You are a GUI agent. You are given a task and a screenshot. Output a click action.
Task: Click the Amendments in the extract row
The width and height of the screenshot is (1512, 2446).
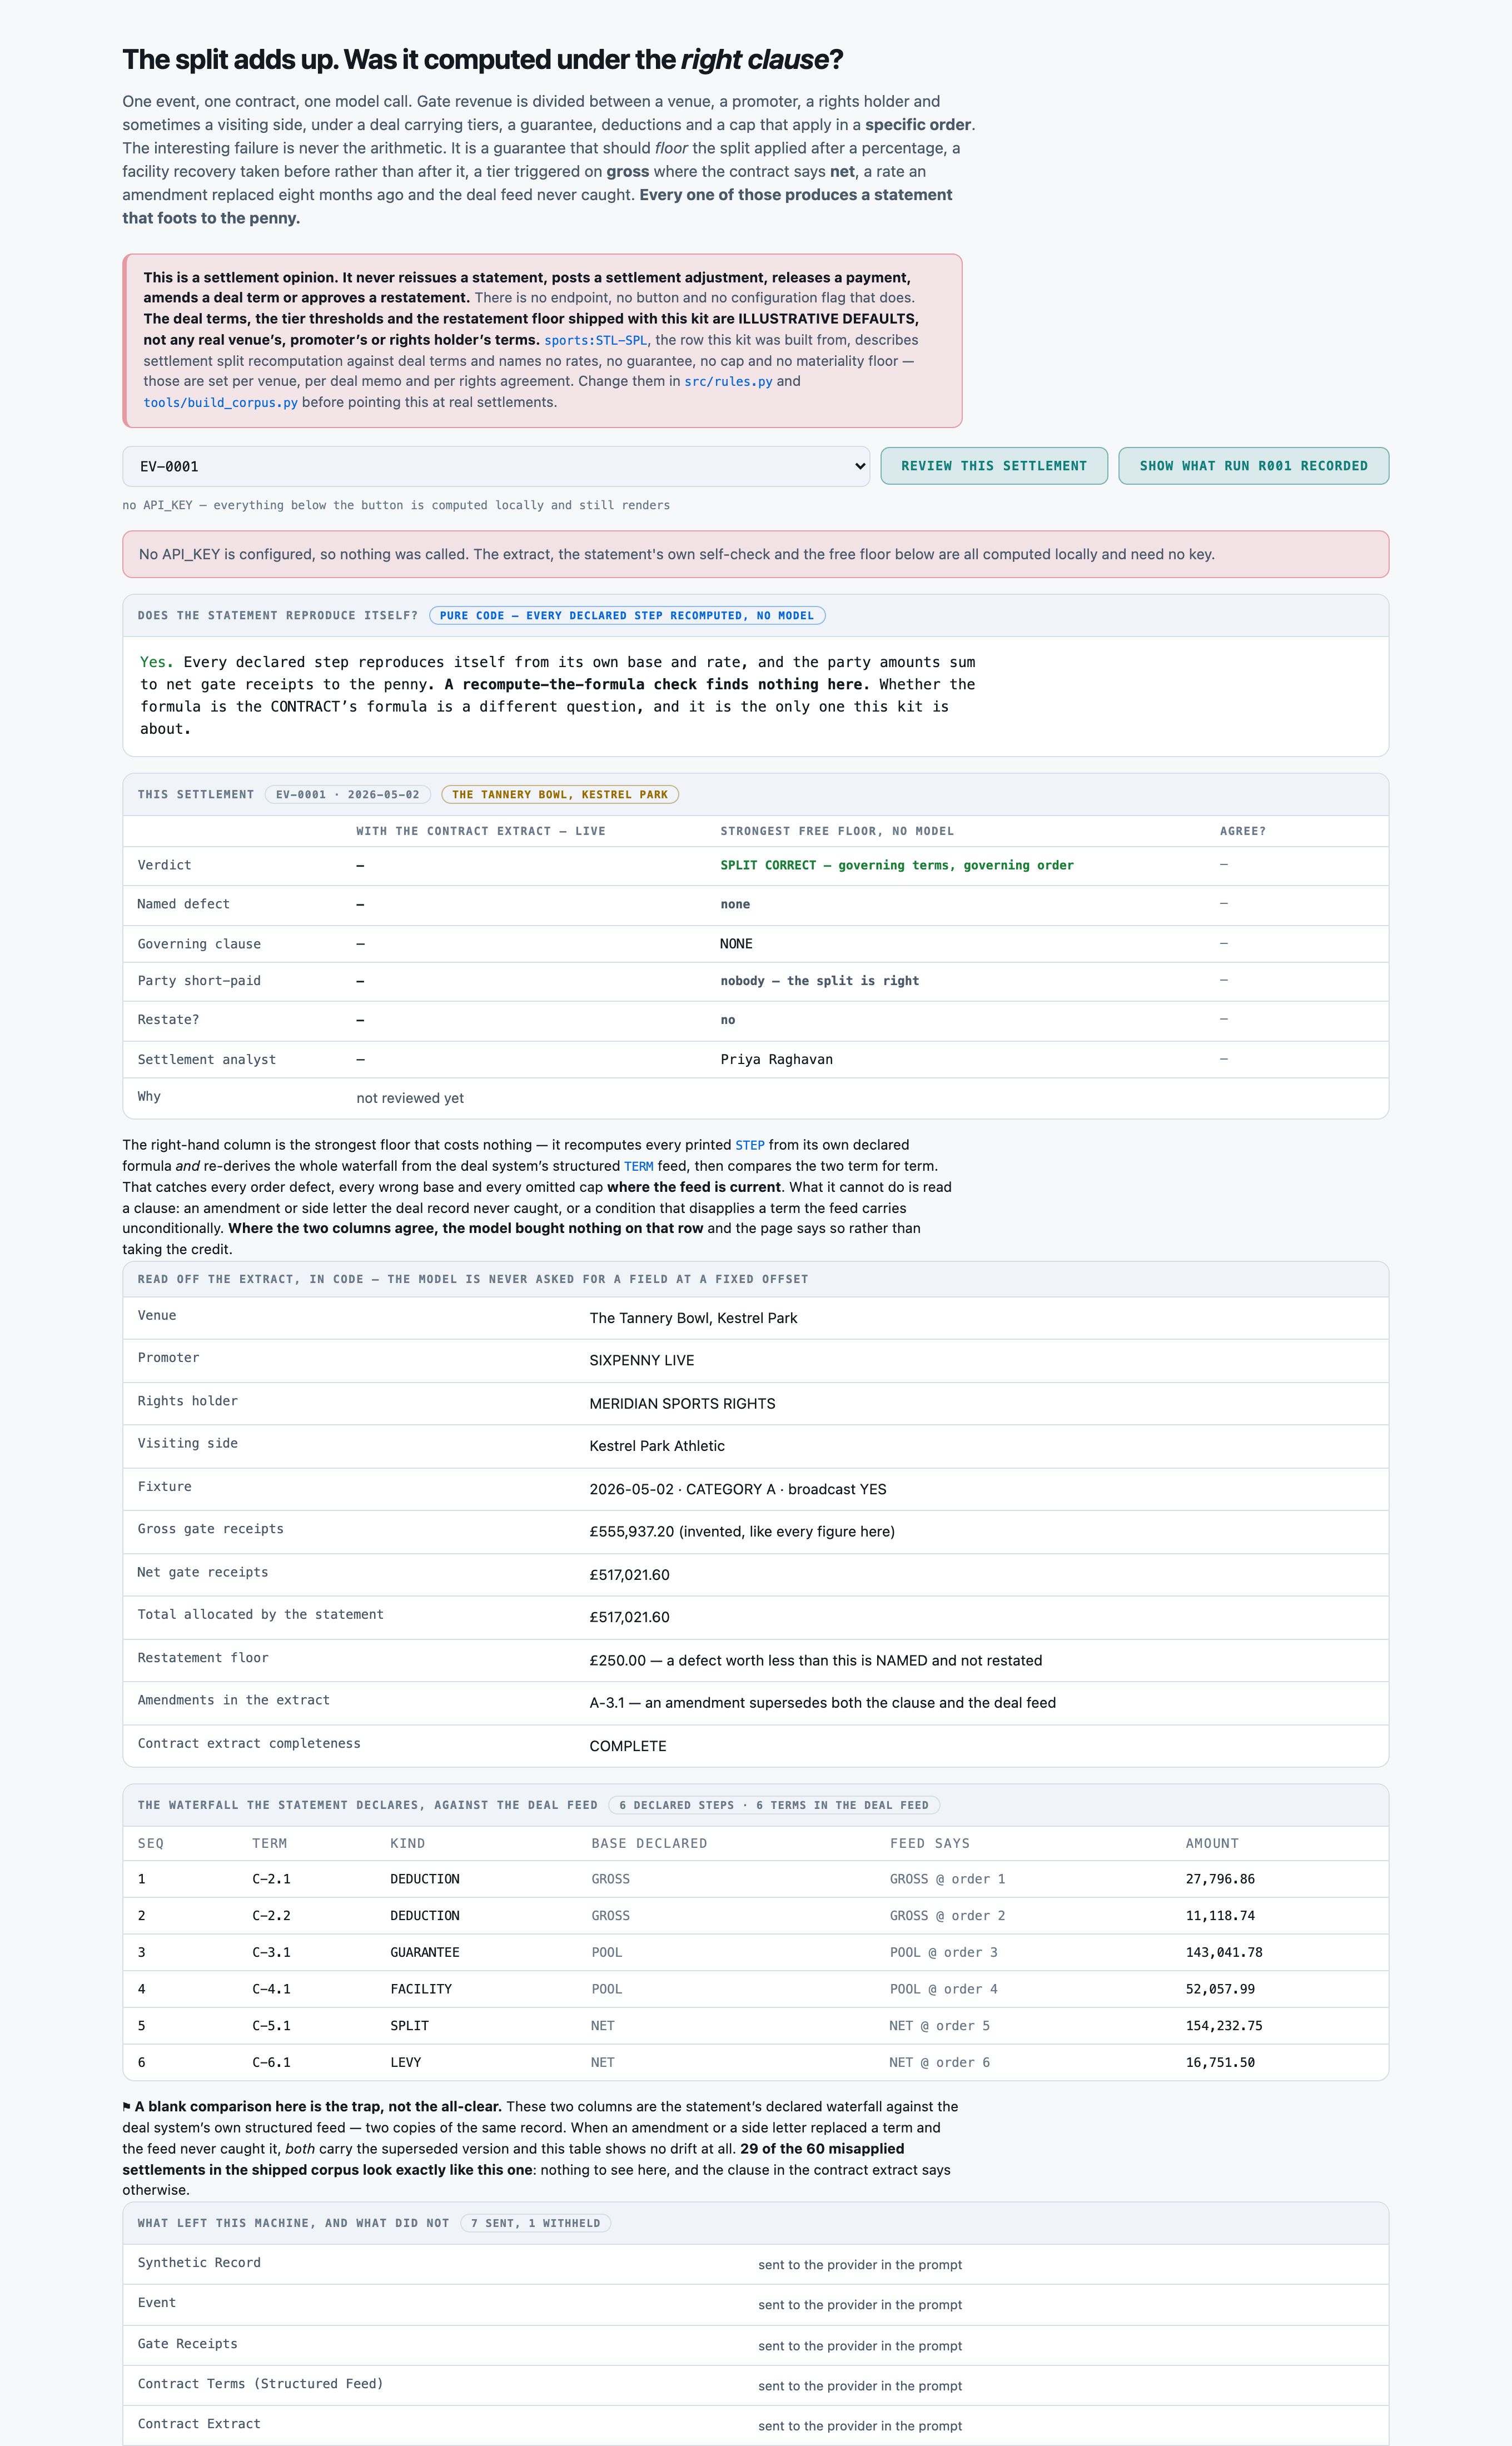755,1703
